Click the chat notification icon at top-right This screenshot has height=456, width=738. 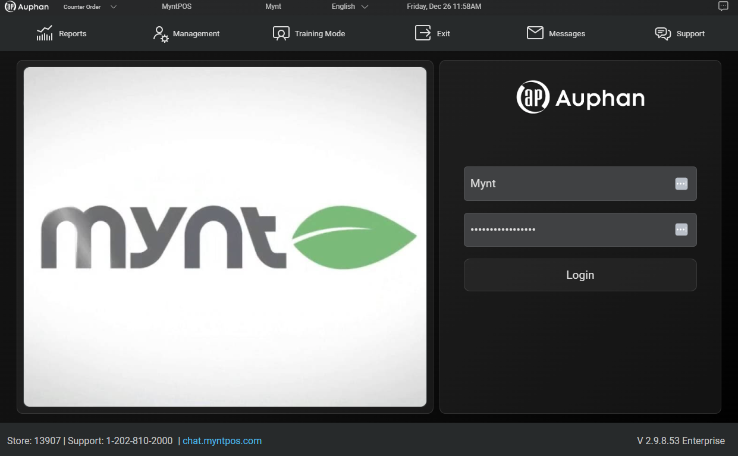pos(723,7)
